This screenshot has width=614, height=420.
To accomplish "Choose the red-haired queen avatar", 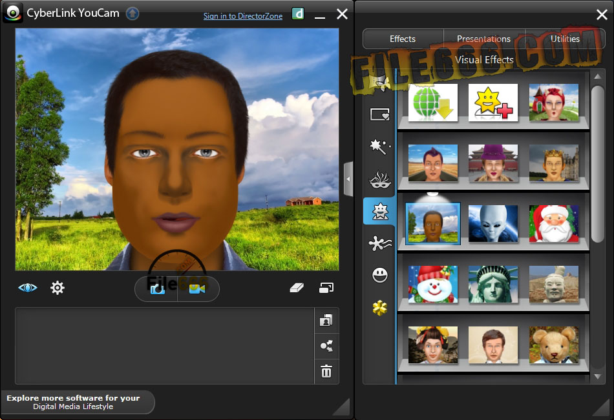I will click(554, 103).
